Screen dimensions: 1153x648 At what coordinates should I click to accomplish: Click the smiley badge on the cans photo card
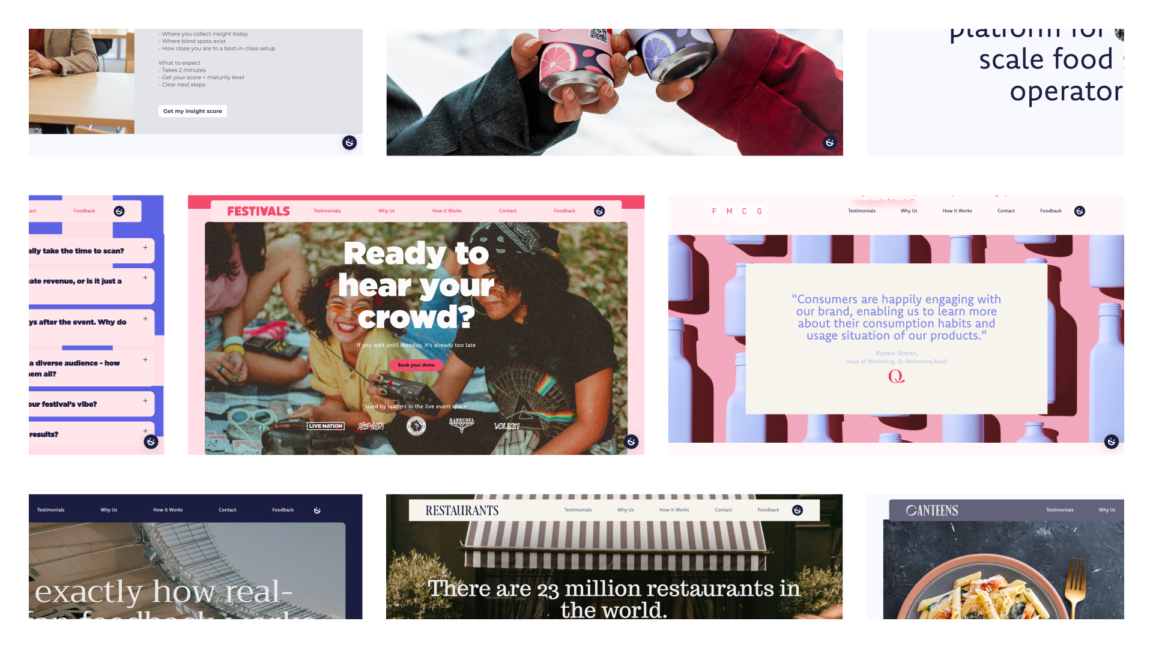point(829,143)
